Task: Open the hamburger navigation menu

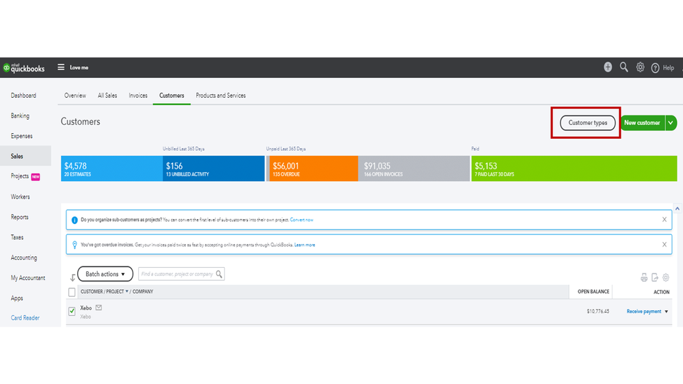Action: [x=61, y=68]
